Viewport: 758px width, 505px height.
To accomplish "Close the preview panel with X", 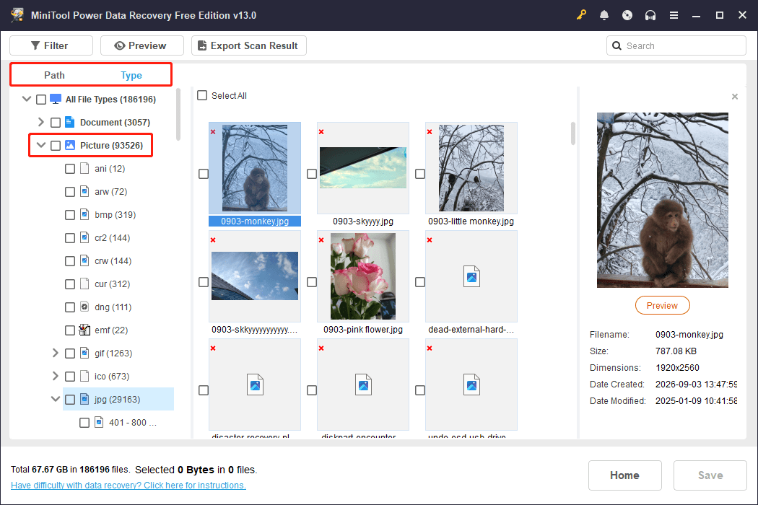I will 735,97.
